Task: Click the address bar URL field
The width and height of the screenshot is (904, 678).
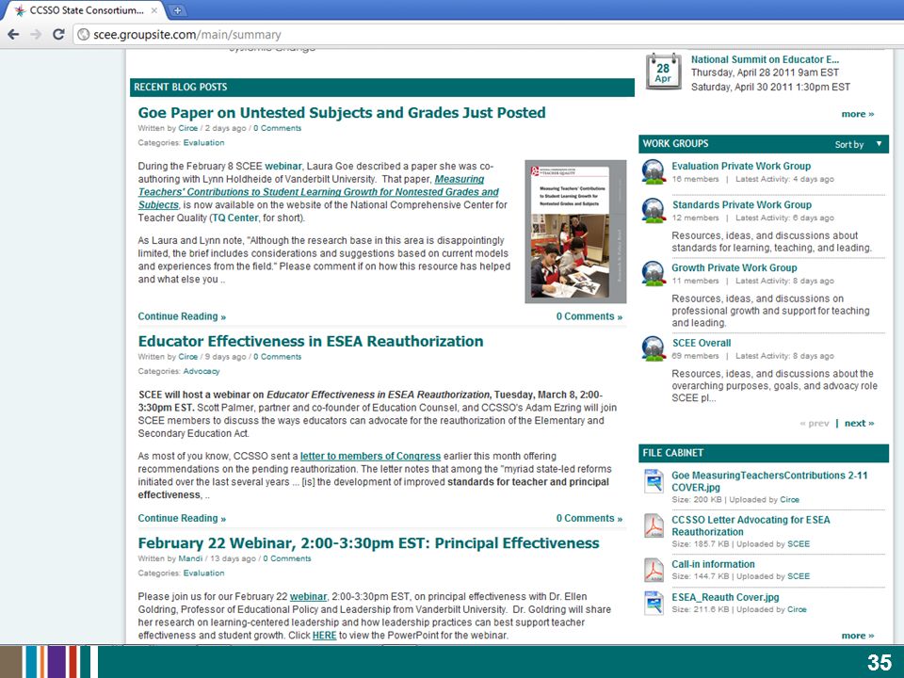Action: click(488, 35)
